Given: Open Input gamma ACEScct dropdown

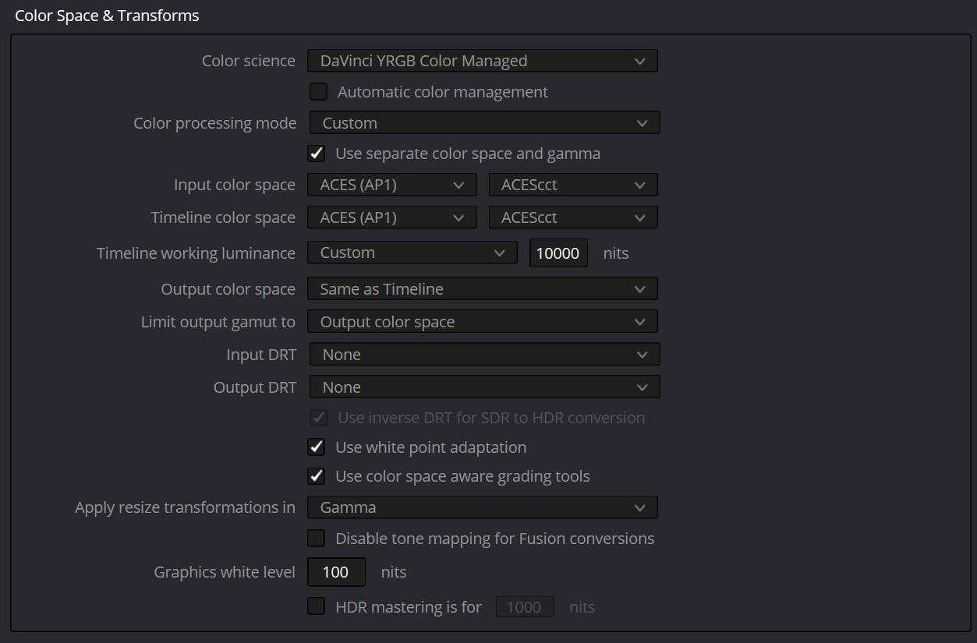Looking at the screenshot, I should pos(573,185).
